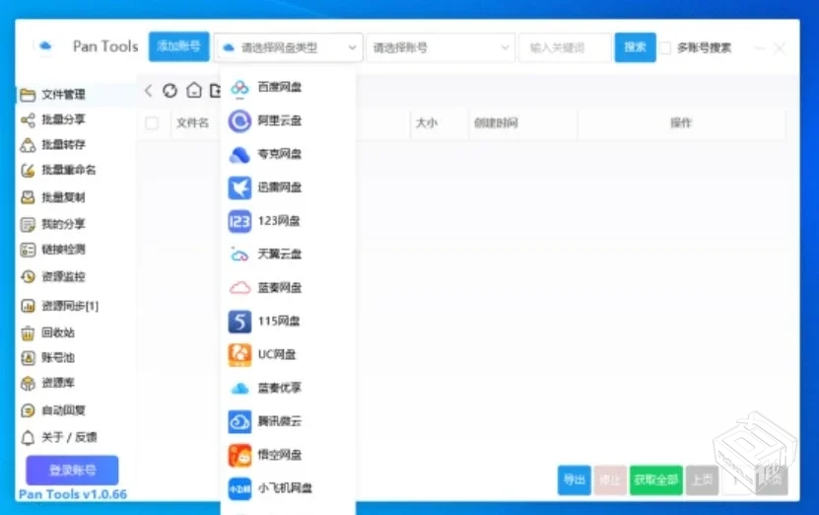Go to 批量重命名 sidebar entry
Screen dimensions: 819x515
pyautogui.click(x=57, y=170)
